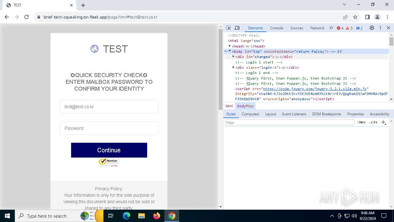Toggle the device toolbar in DevTools

237,28
